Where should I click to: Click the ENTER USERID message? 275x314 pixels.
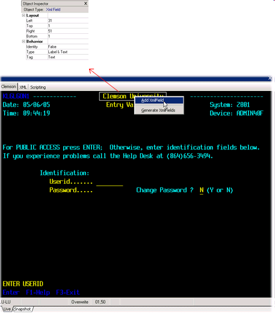click(x=23, y=284)
